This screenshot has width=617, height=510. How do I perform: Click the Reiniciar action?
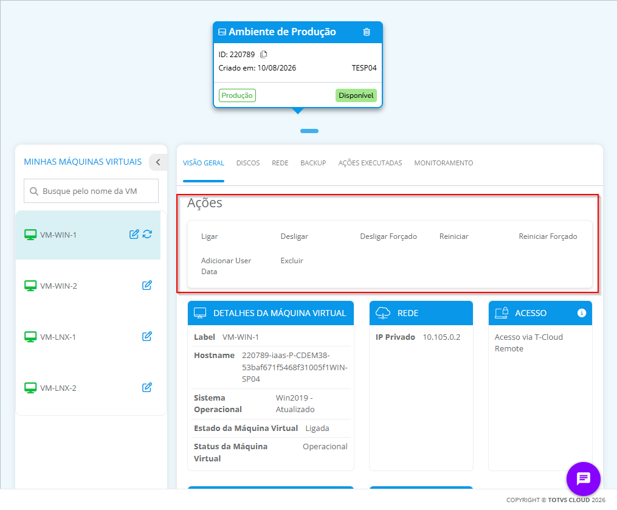pos(453,236)
